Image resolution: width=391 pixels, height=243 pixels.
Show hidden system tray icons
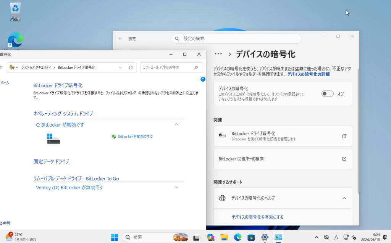click(x=317, y=237)
